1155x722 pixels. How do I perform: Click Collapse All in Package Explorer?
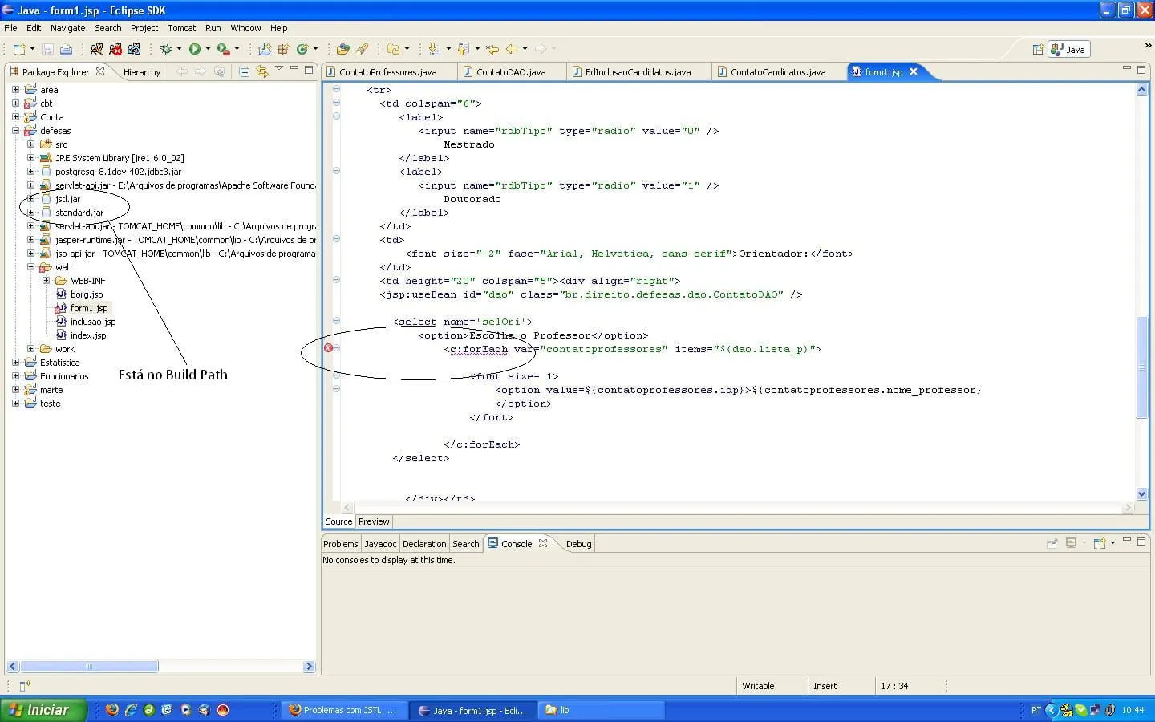click(x=245, y=71)
